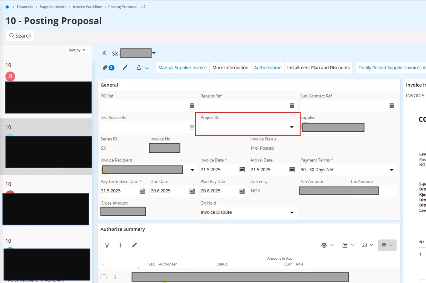Open the table settings gear icon
This screenshot has width=426, height=283.
[324, 245]
